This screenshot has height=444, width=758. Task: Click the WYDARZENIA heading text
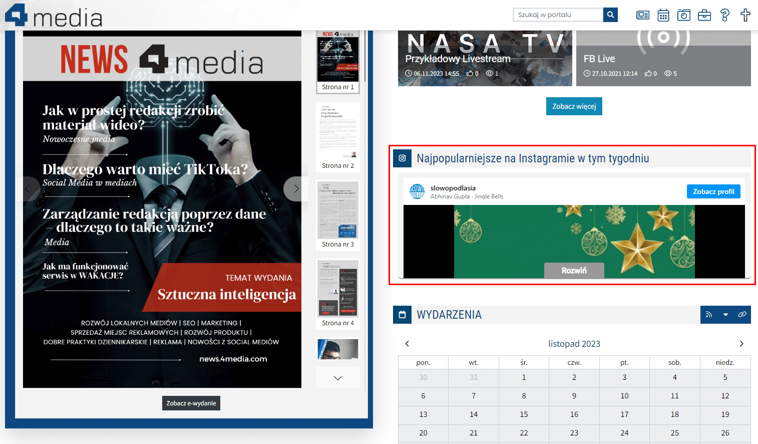point(449,315)
